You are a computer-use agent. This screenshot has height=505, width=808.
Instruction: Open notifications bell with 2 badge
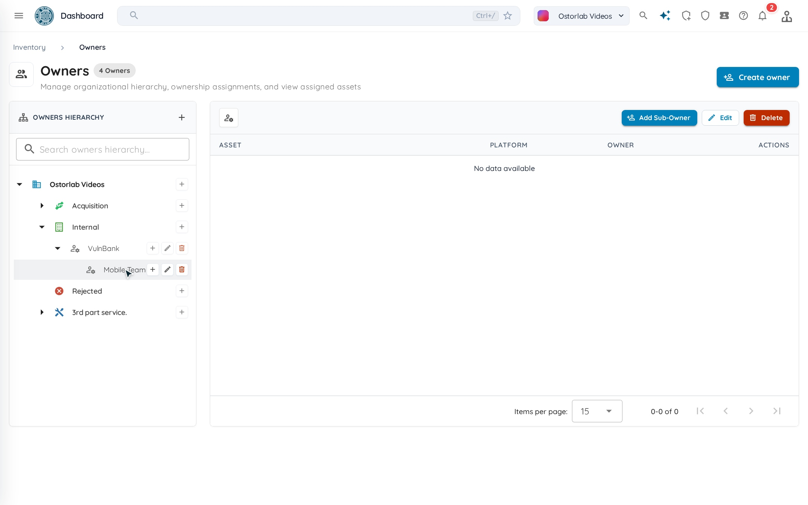pos(762,16)
